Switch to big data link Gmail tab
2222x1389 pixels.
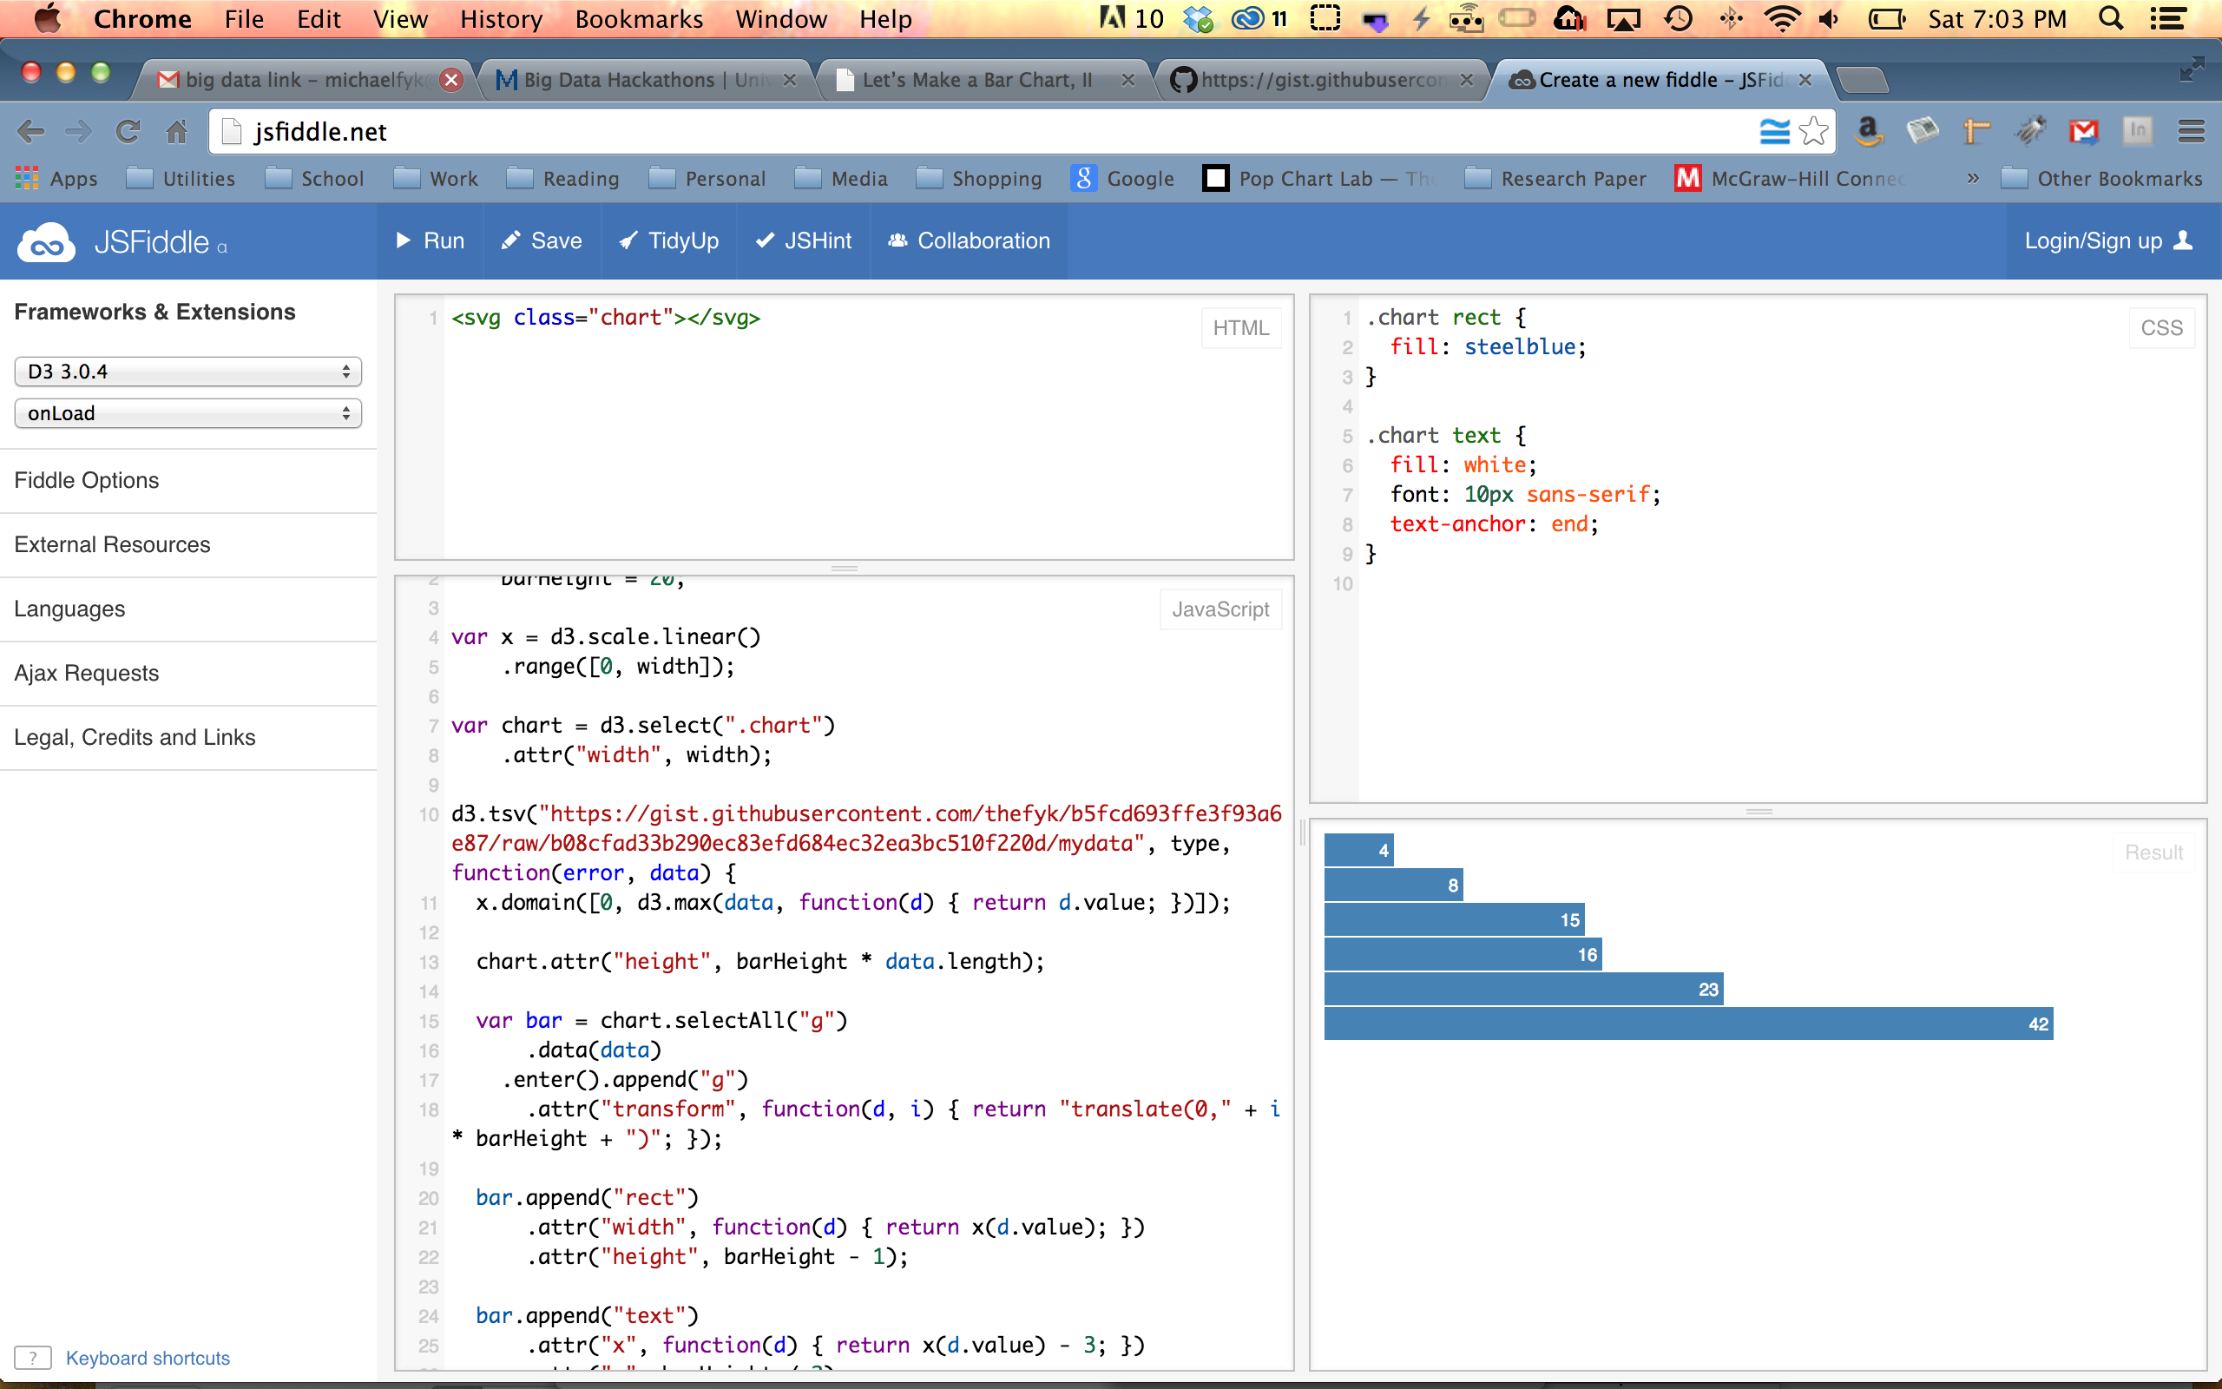coord(303,80)
